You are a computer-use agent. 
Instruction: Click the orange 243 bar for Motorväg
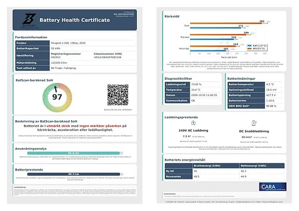tap(213, 46)
